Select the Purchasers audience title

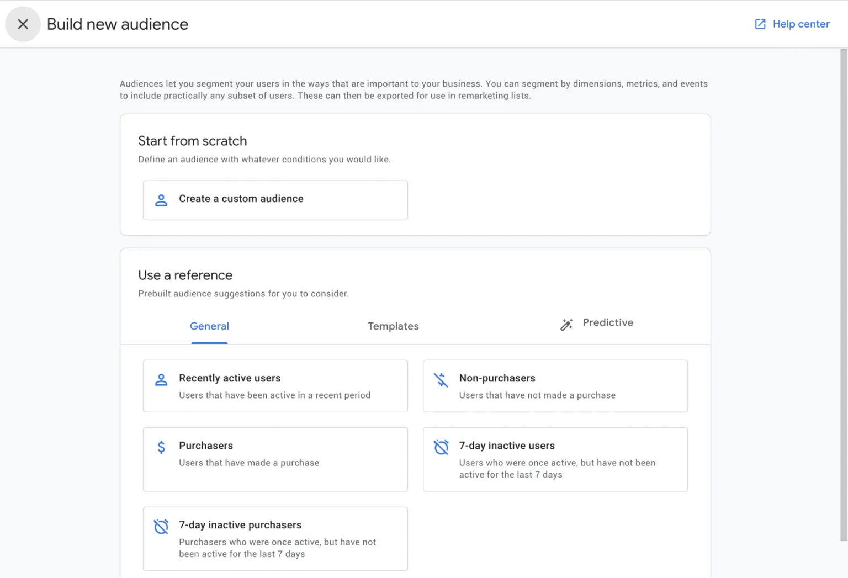[x=206, y=446]
